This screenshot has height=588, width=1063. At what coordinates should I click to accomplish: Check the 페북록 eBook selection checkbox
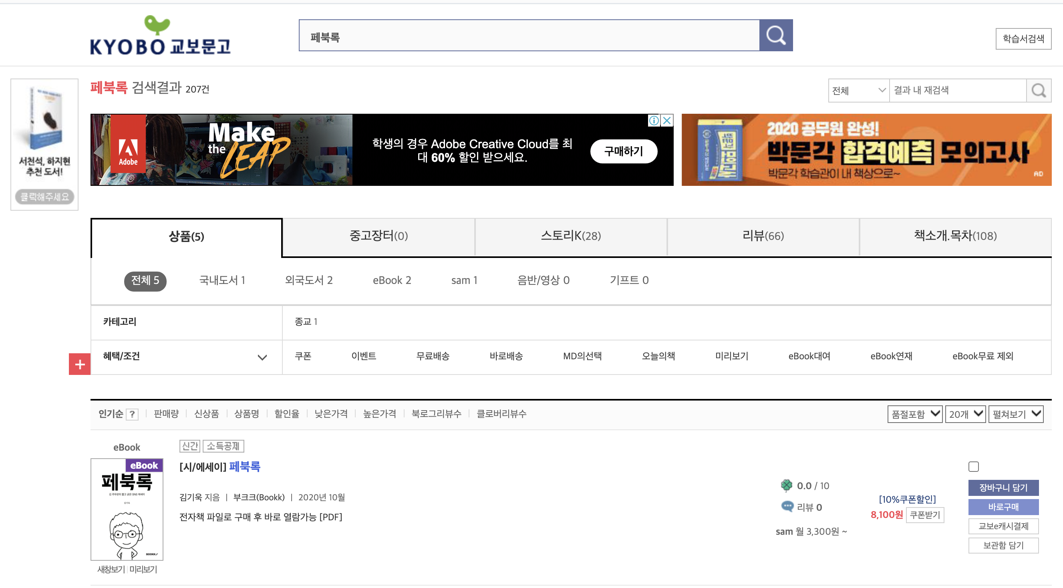973,466
